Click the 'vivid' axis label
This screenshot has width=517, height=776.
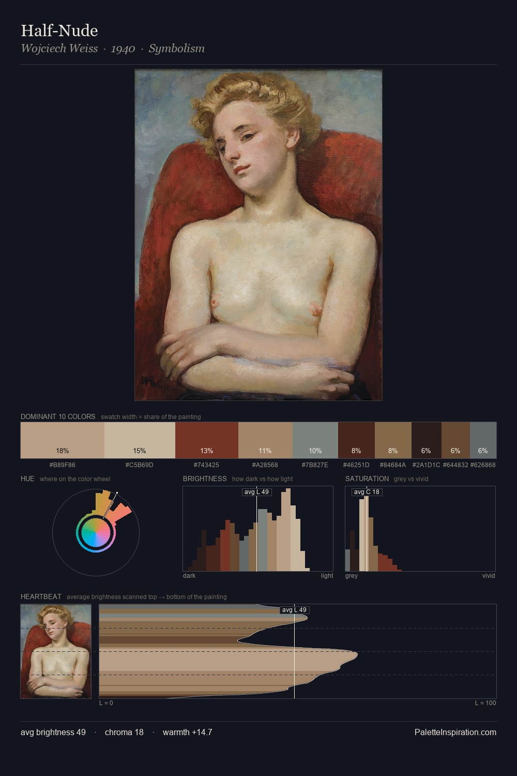[489, 576]
